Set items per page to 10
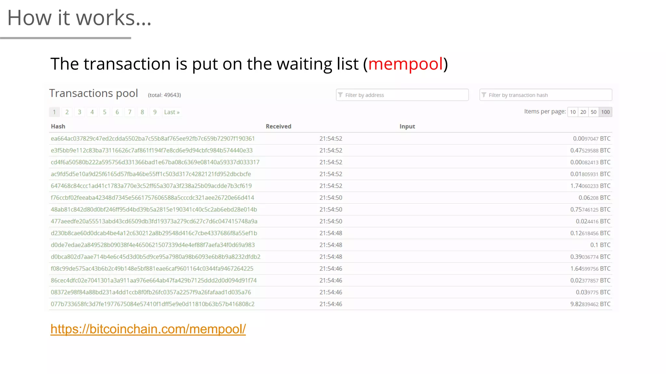 click(x=573, y=112)
